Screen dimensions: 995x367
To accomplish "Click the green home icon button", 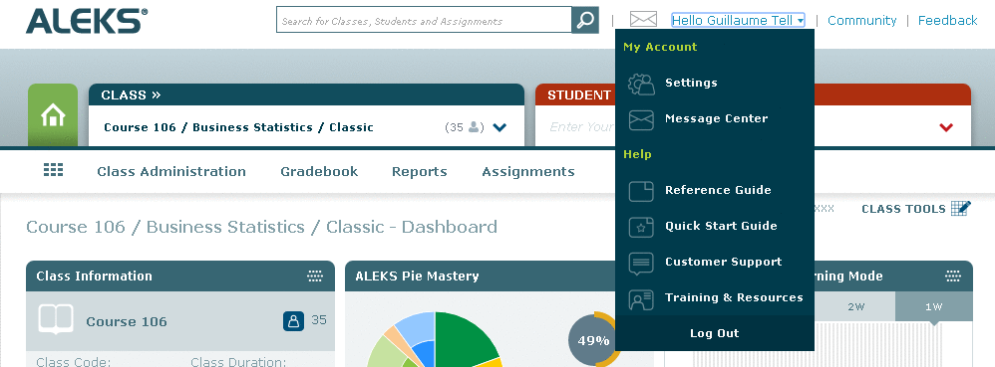I will pos(53,114).
